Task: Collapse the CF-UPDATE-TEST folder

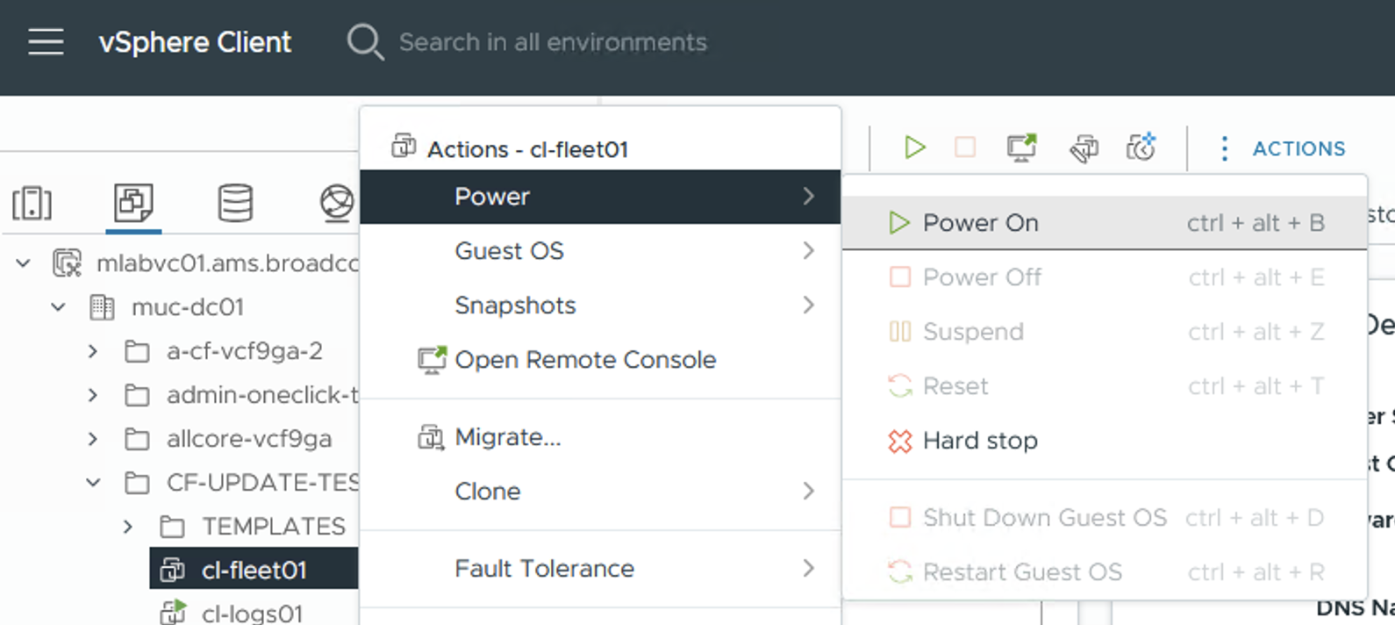Action: point(93,483)
